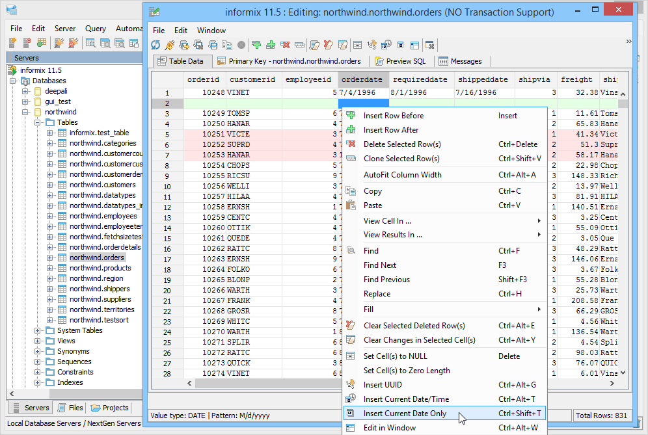Click server tree horizontal scrollbar left arrow
The height and width of the screenshot is (435, 648).
tap(12, 393)
